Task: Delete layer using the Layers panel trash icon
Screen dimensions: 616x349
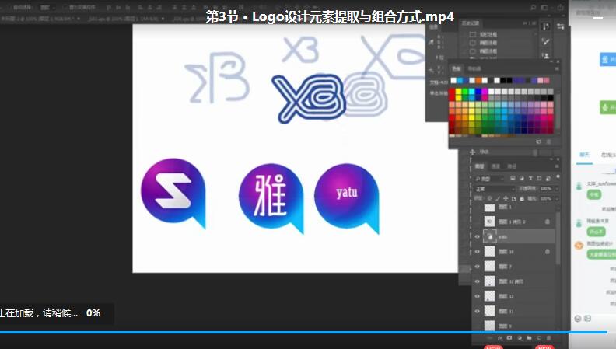Action: click(548, 339)
